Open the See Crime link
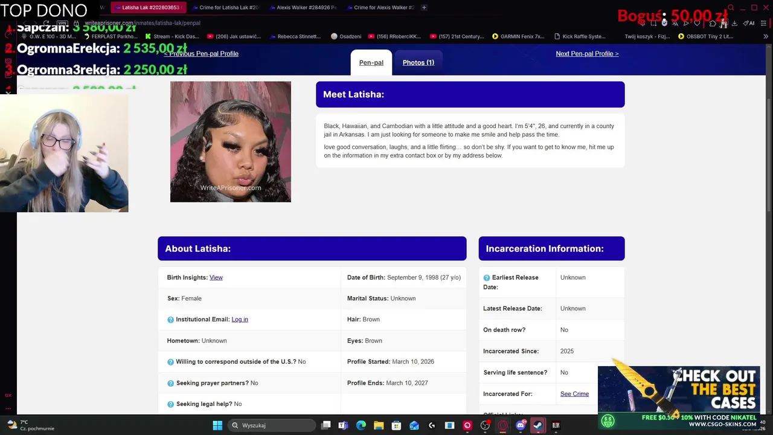 pyautogui.click(x=574, y=394)
